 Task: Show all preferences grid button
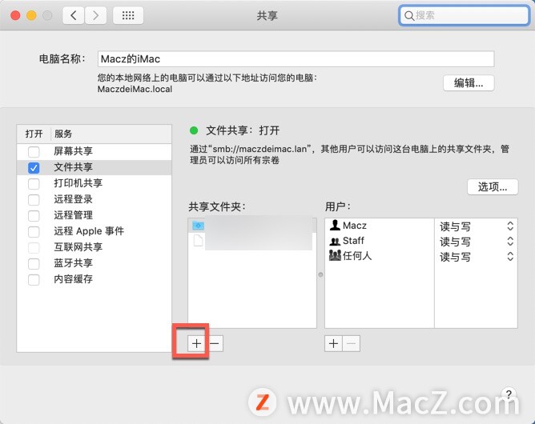pyautogui.click(x=128, y=15)
